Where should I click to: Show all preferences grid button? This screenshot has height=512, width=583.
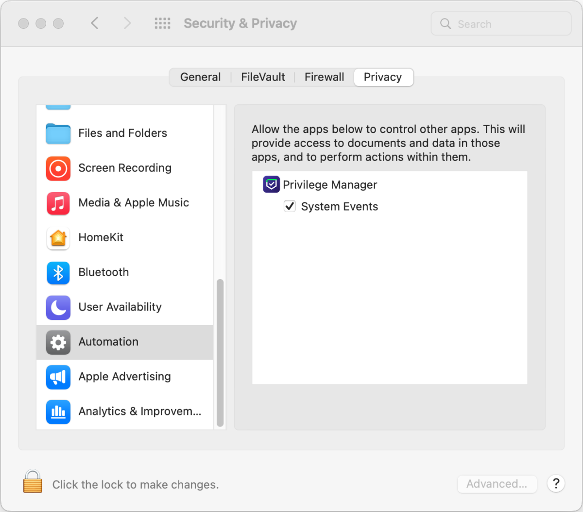coord(162,23)
